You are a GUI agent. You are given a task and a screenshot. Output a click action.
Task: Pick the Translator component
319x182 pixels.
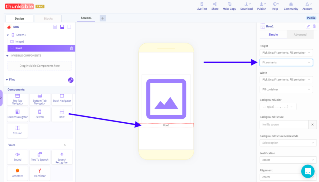pos(40,173)
